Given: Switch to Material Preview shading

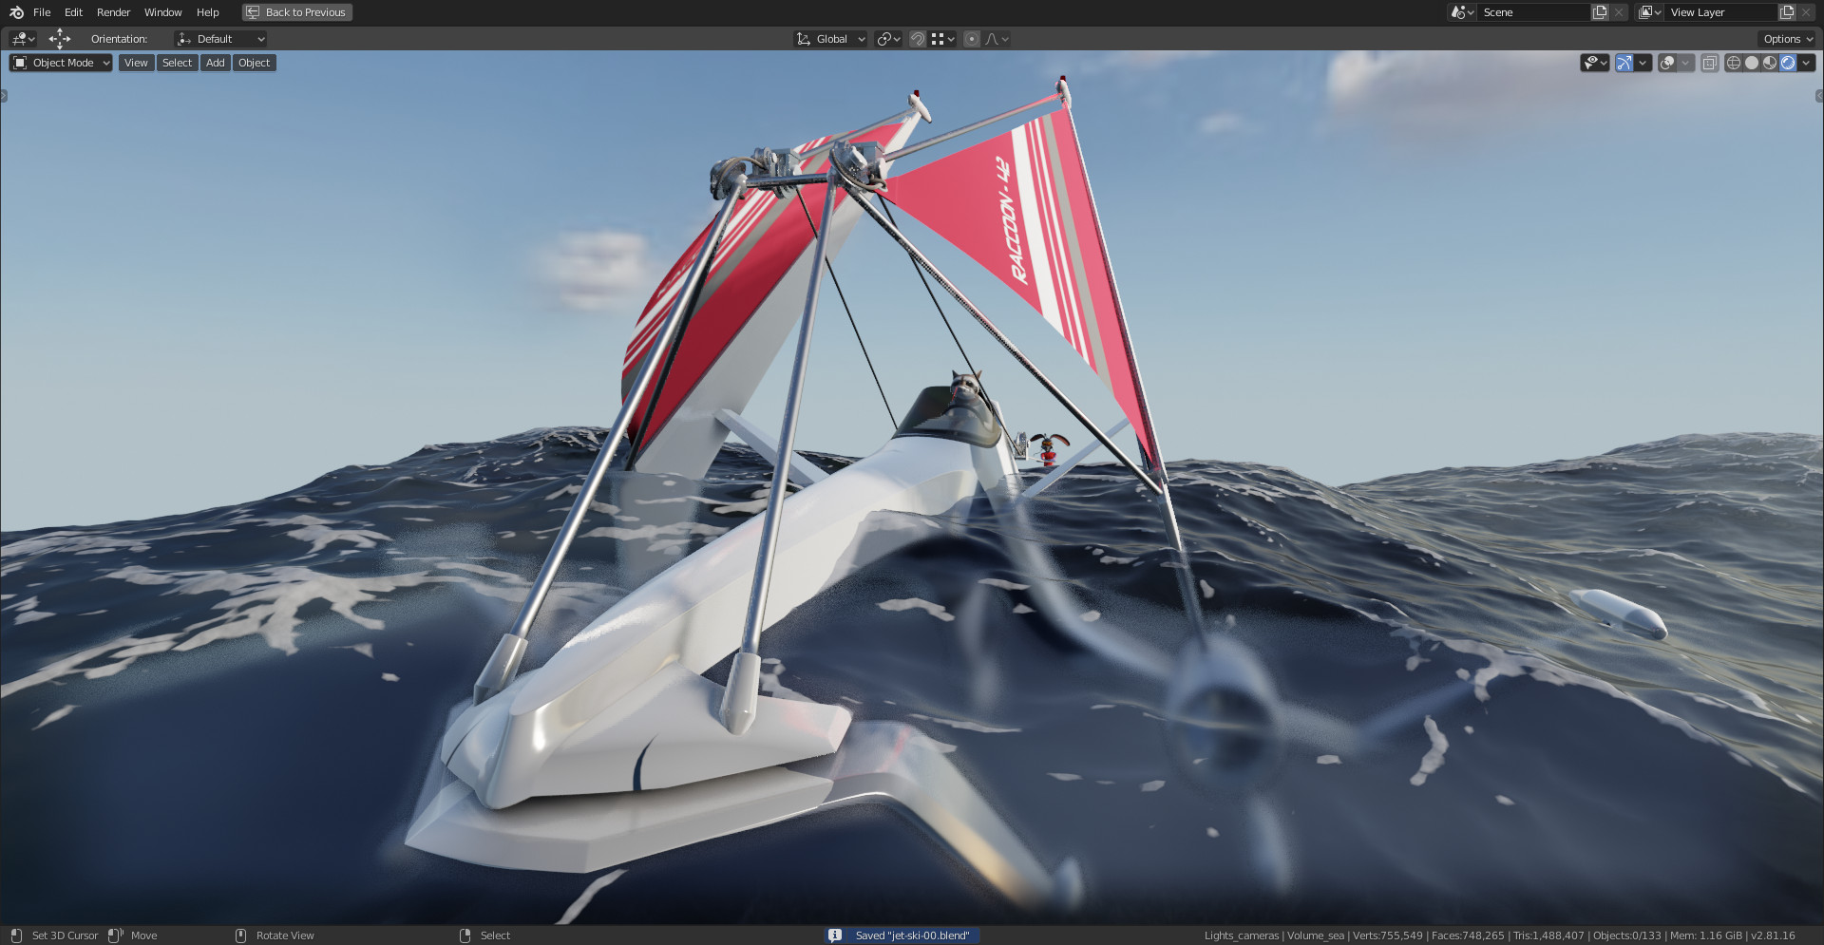Looking at the screenshot, I should click(x=1770, y=63).
